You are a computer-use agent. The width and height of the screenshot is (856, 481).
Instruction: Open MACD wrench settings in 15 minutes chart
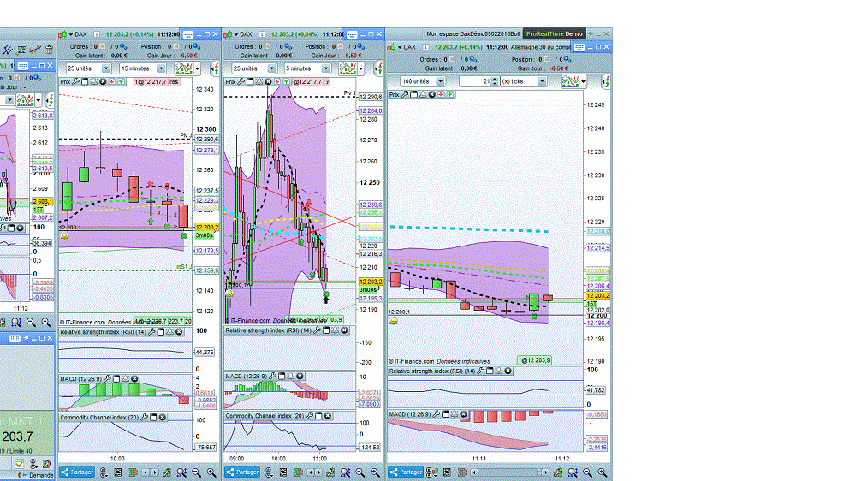[x=108, y=378]
